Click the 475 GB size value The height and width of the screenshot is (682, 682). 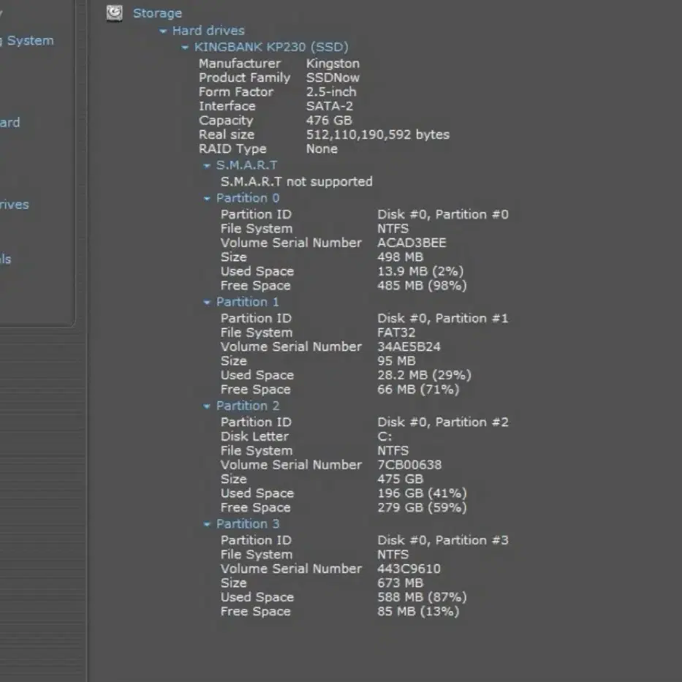click(x=400, y=480)
